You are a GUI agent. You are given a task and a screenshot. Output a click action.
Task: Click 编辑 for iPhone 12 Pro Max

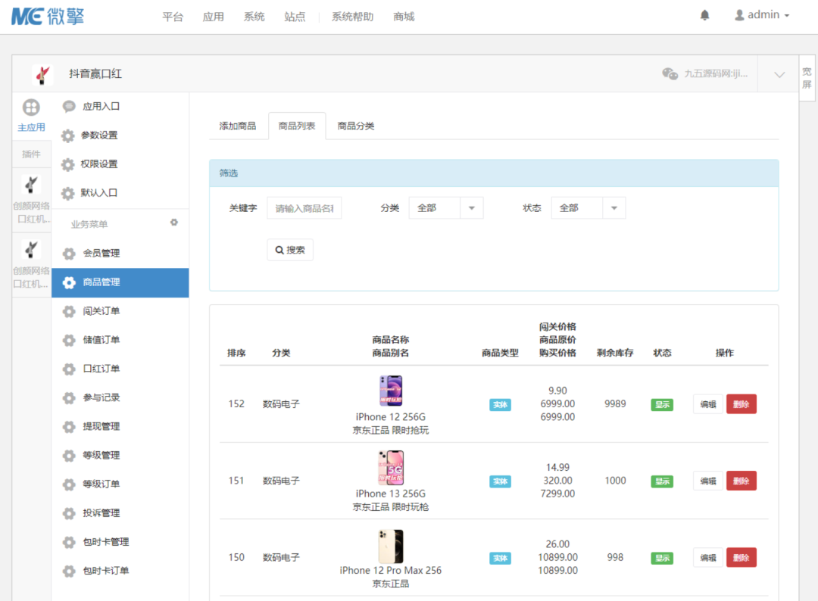pyautogui.click(x=708, y=558)
